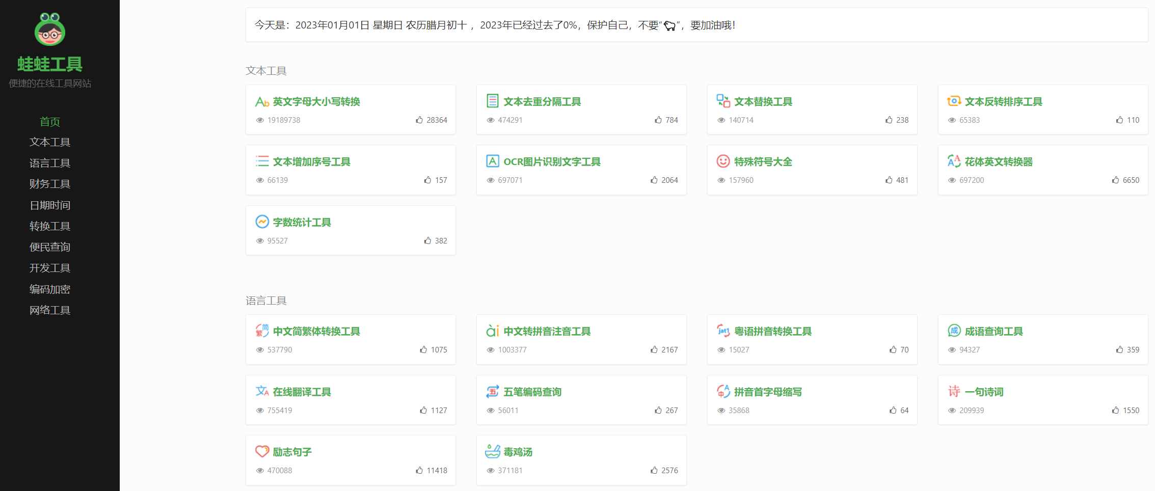1155x491 pixels.
Task: Open the 文本替换工具 link
Action: pyautogui.click(x=763, y=102)
